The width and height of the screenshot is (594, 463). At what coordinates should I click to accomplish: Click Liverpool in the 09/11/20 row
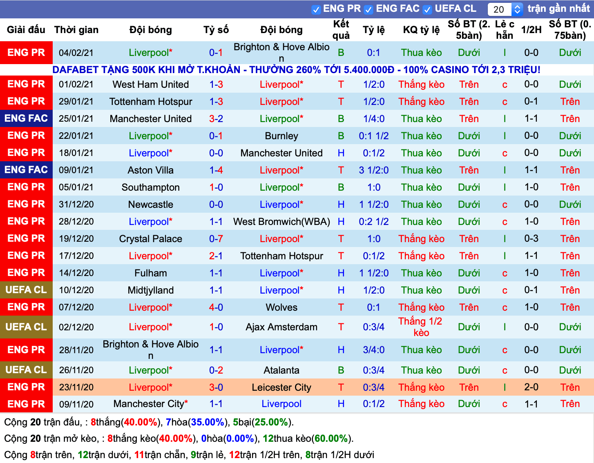point(281,404)
